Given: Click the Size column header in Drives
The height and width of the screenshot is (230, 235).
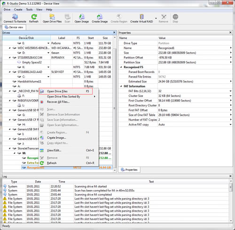Looking at the screenshot, I should (105, 38).
